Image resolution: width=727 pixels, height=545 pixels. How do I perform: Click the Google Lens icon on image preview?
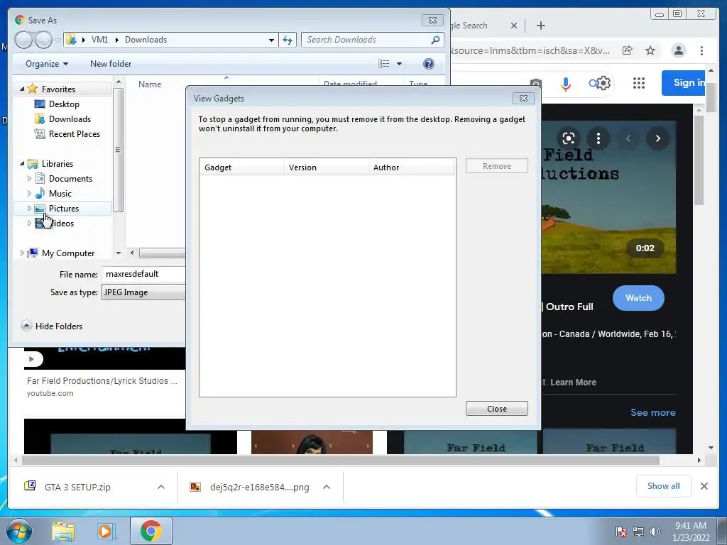[569, 138]
